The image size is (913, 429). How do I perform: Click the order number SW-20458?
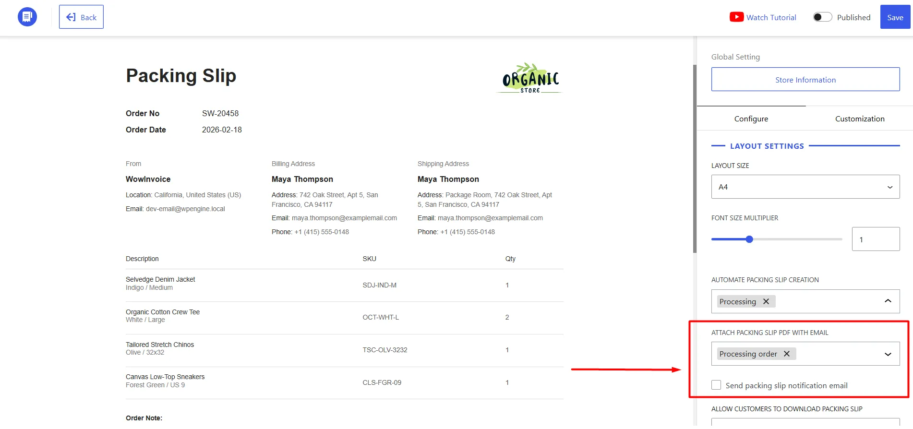[220, 113]
